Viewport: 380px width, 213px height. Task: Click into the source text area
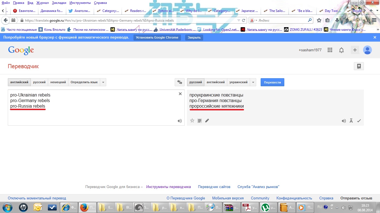pyautogui.click(x=96, y=108)
